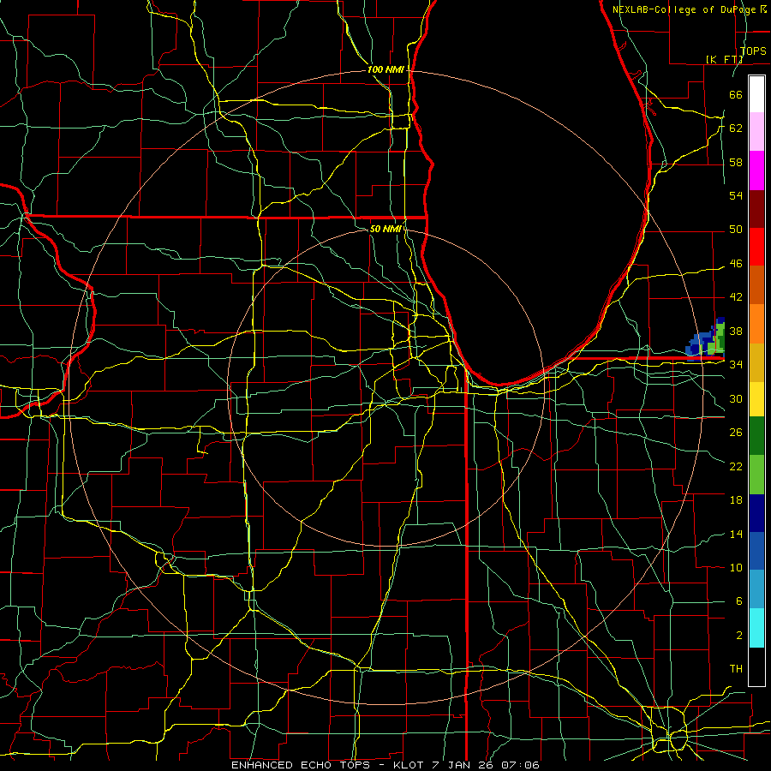Click the dark green legend color band
Viewport: 771px width, 771px height.
click(756, 436)
